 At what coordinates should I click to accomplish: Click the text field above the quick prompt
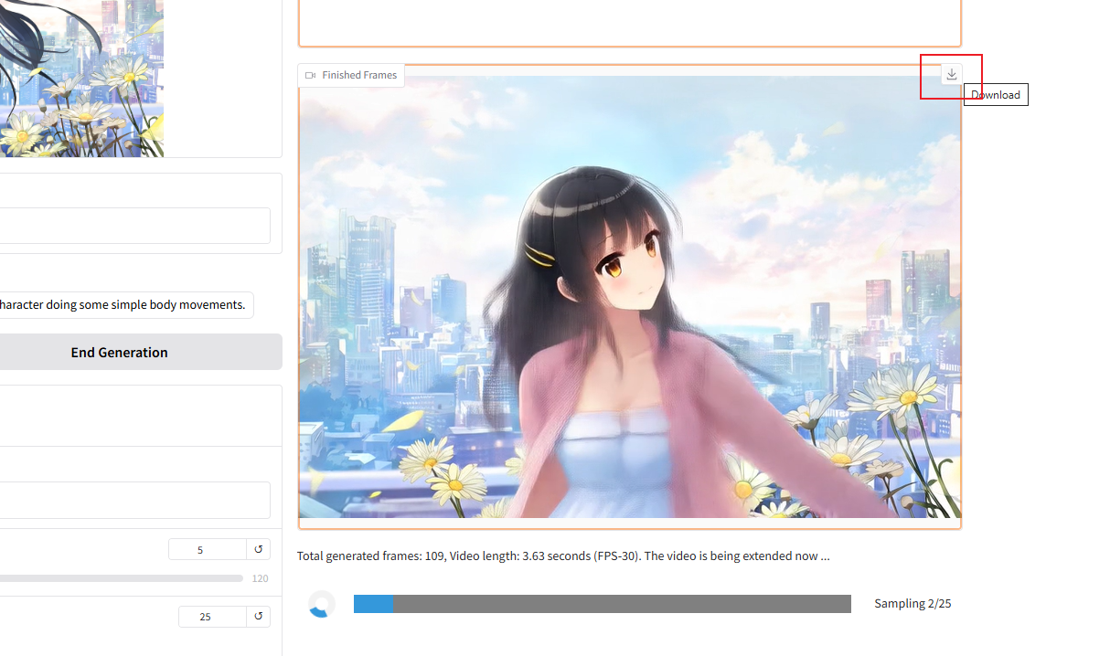pyautogui.click(x=134, y=226)
